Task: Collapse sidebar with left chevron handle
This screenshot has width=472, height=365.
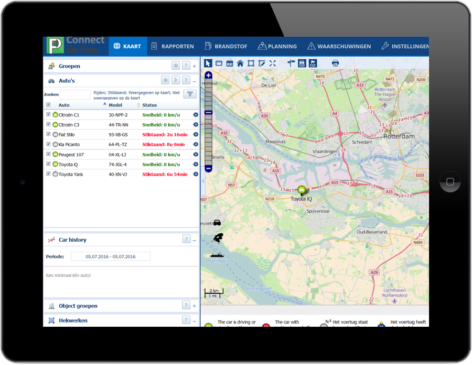Action: point(203,181)
